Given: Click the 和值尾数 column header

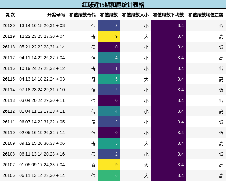Looking at the screenshot, I should coord(109,15).
